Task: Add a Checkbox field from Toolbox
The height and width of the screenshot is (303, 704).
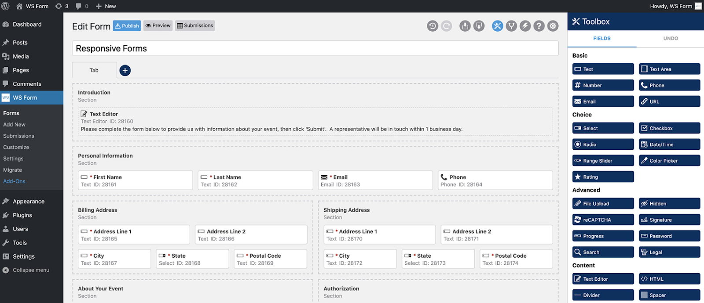Action: click(x=669, y=128)
